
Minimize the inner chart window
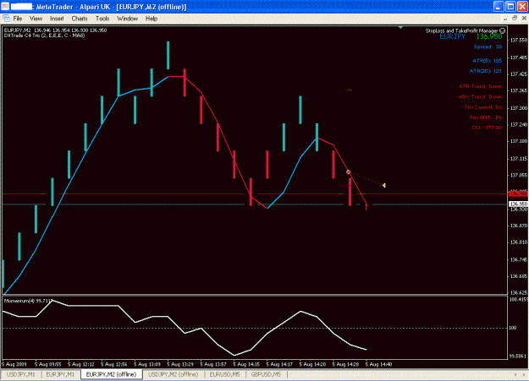pyautogui.click(x=505, y=19)
